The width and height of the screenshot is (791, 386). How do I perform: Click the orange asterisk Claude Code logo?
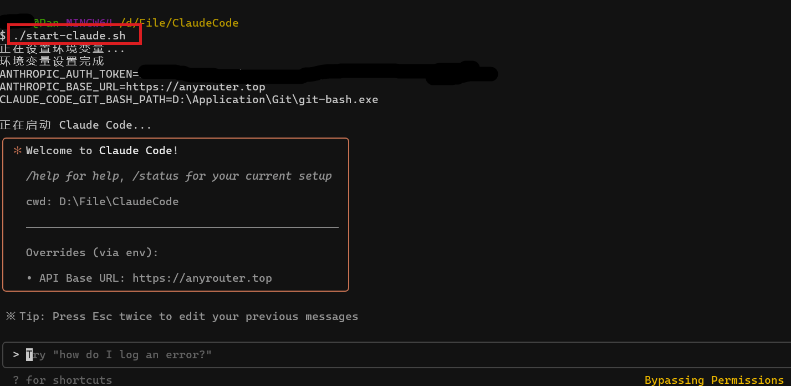coord(17,151)
